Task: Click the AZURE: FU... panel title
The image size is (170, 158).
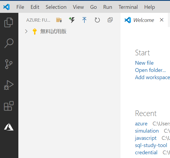Action: (38, 20)
